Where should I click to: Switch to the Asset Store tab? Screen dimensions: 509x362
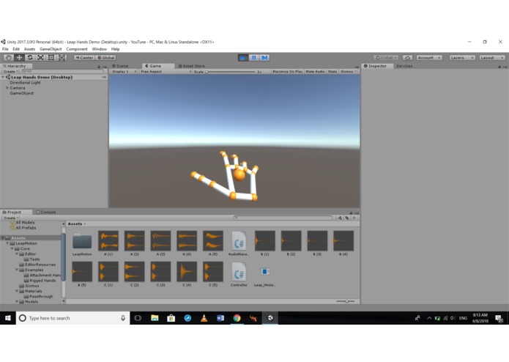(192, 66)
